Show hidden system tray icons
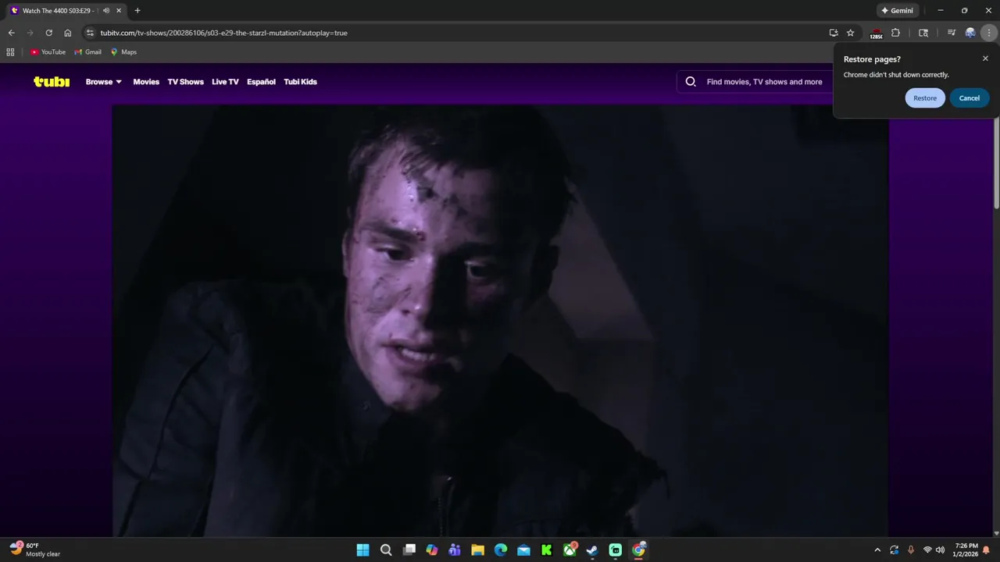 click(877, 550)
